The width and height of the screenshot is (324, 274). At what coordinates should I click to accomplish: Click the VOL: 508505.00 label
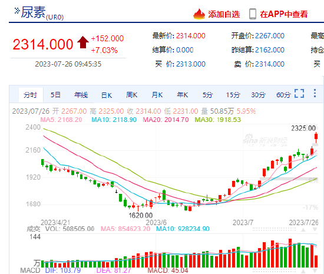pos(70,229)
